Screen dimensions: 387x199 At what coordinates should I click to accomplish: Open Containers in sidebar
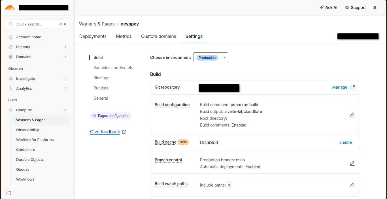[25, 150]
